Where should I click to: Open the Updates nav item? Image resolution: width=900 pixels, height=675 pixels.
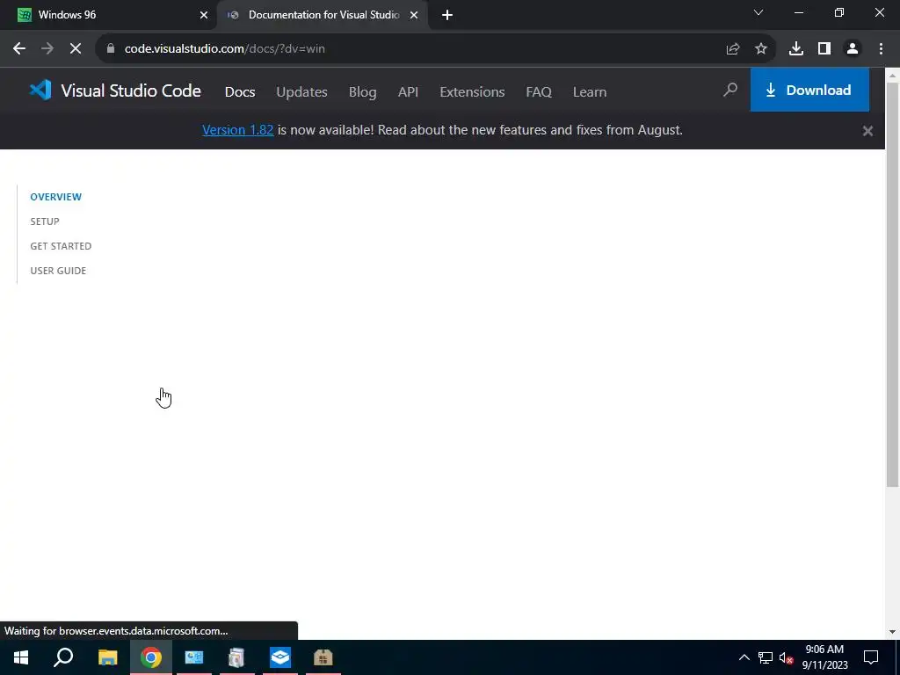pyautogui.click(x=302, y=91)
